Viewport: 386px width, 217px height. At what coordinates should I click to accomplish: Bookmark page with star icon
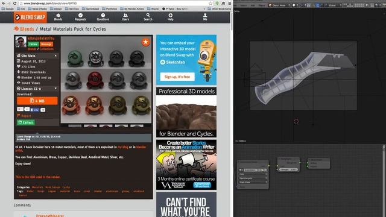pyautogui.click(x=210, y=4)
